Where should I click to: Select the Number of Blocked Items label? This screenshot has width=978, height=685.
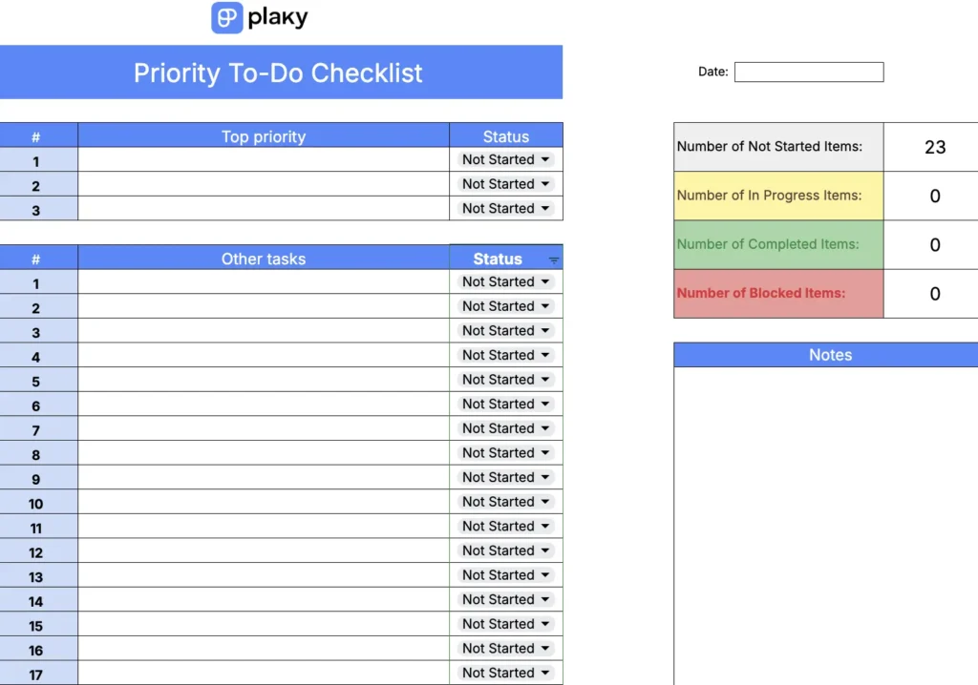(778, 294)
